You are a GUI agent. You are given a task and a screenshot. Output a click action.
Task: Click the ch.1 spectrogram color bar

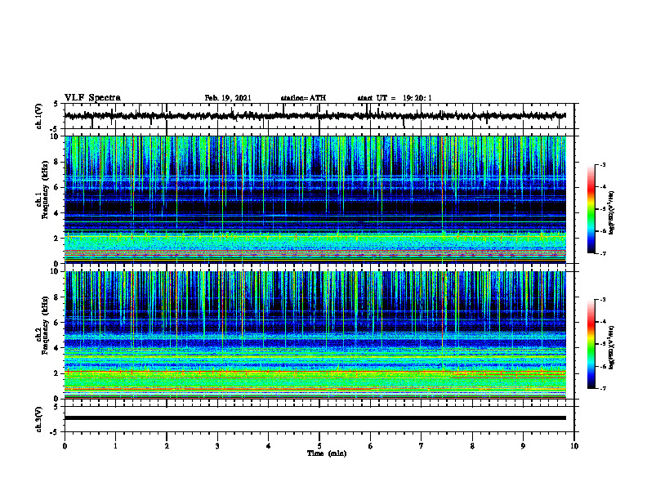point(591,209)
